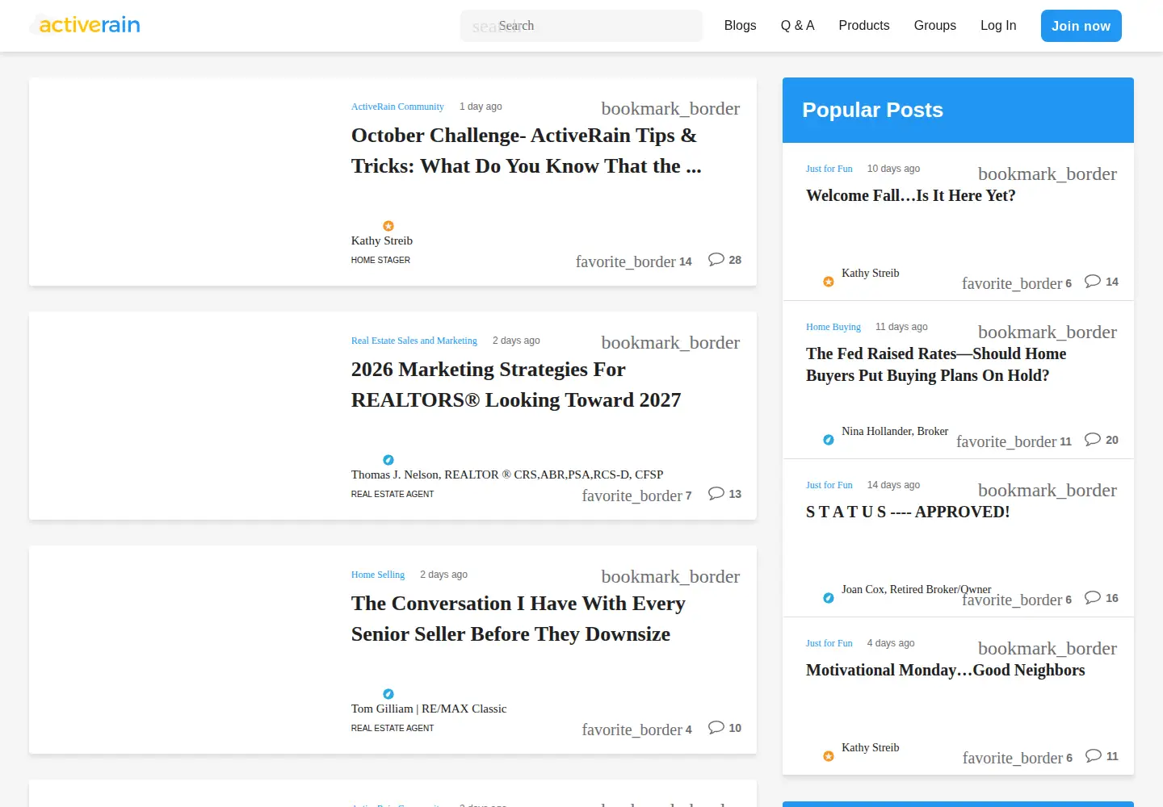The image size is (1163, 807).
Task: Bookmark the STATUS APPROVED post
Action: point(1048,490)
